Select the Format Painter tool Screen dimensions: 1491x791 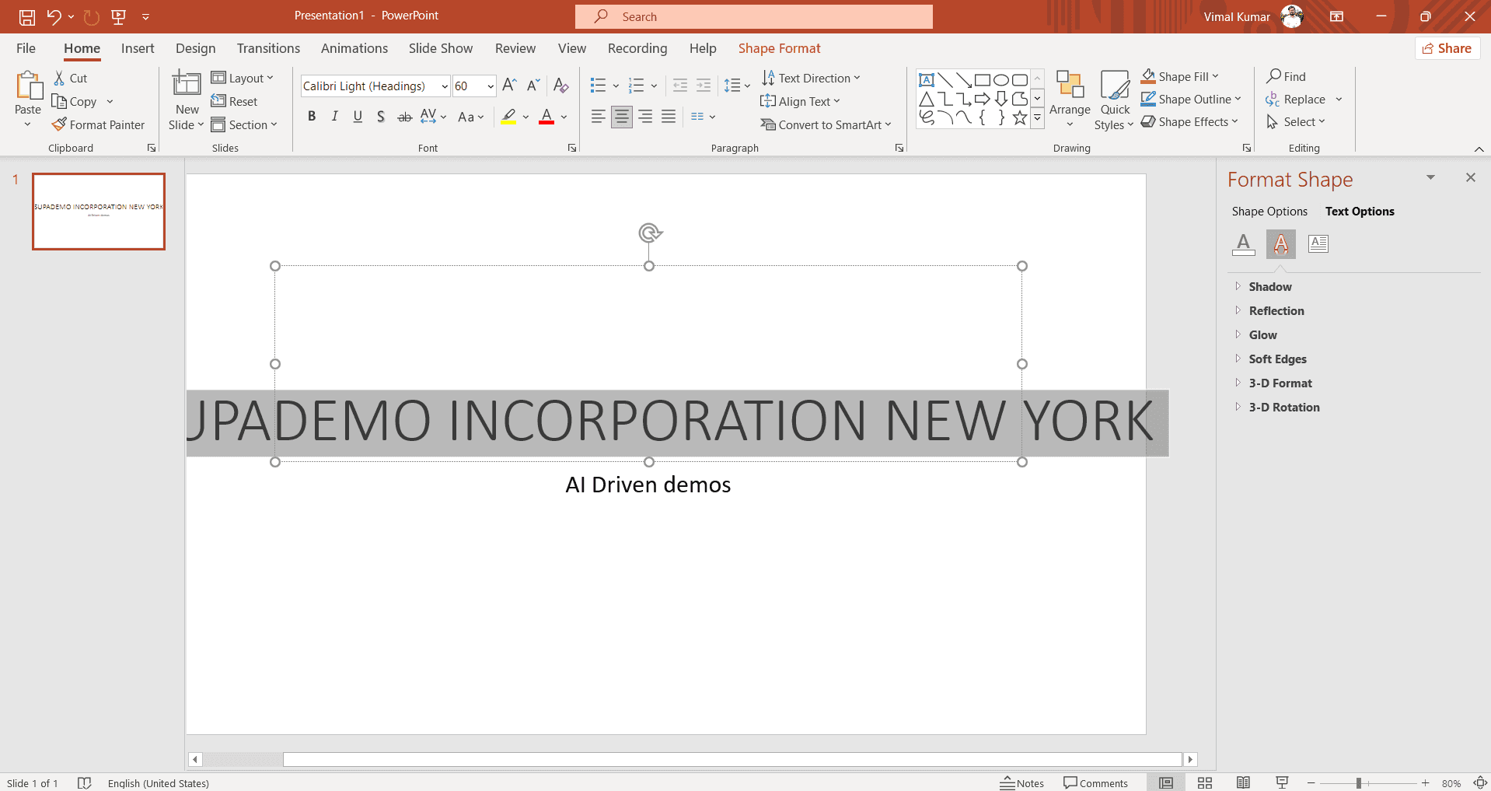[x=99, y=124]
